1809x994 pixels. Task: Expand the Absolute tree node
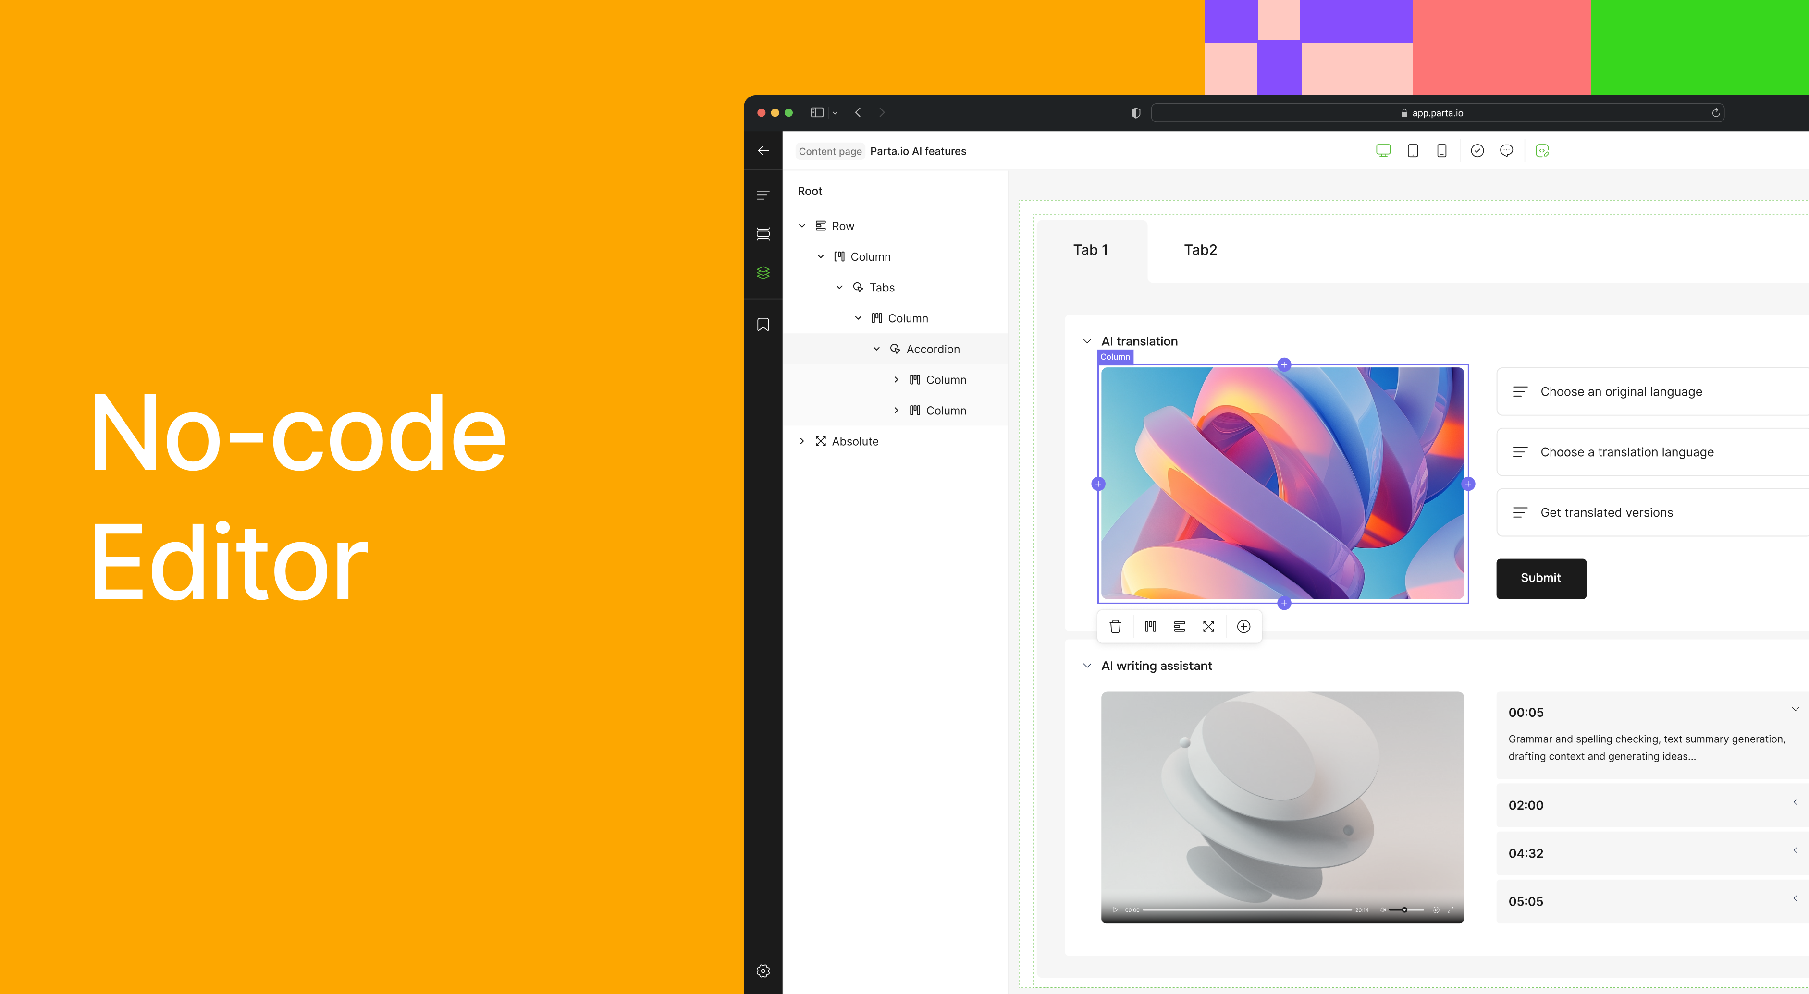(801, 441)
